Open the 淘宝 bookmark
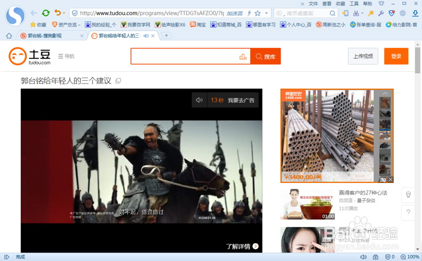Viewport: 422px width, 261px height. [x=198, y=25]
